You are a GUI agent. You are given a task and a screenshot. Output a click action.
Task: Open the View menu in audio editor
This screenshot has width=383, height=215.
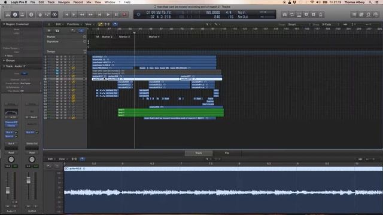pyautogui.click(x=63, y=159)
